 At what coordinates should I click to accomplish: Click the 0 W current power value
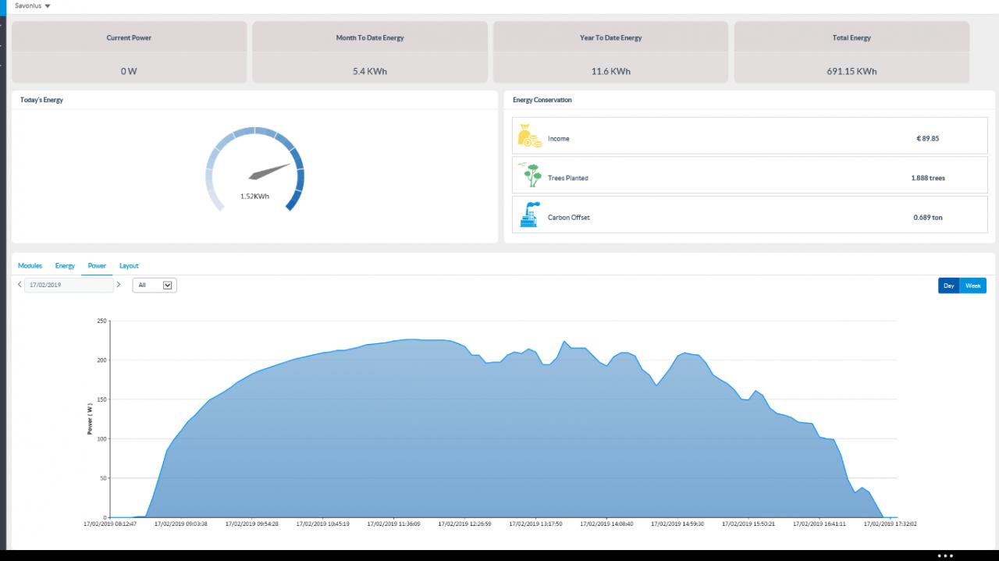tap(129, 71)
